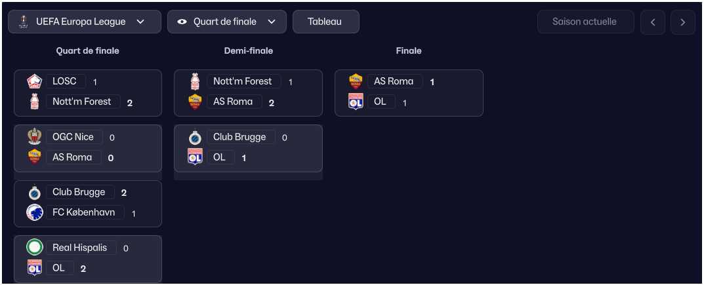
Task: Click the OGC Nice club crest
Action: click(34, 137)
